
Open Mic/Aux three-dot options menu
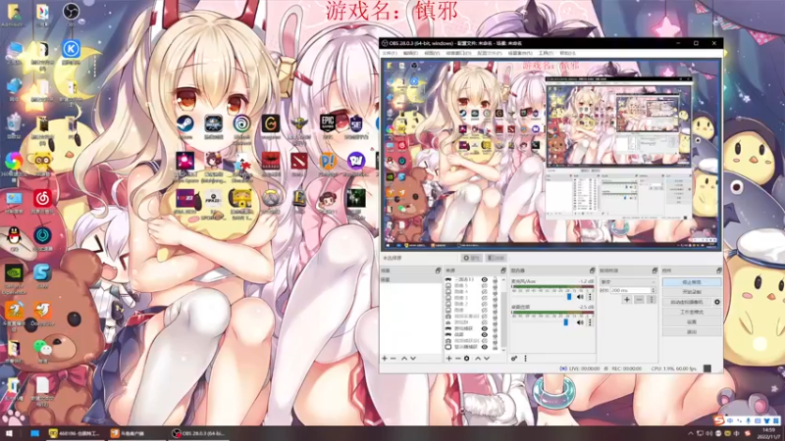pyautogui.click(x=590, y=297)
